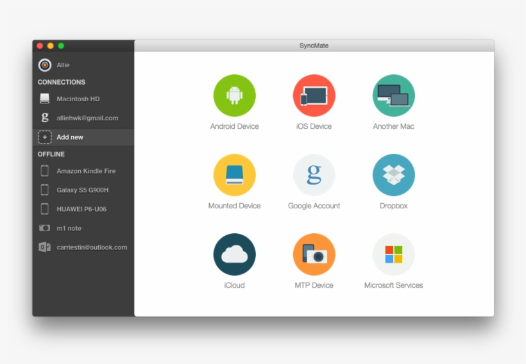The height and width of the screenshot is (364, 526).
Task: Click the Outlook icon beside carriestin@outlook.com
Action: [45, 247]
